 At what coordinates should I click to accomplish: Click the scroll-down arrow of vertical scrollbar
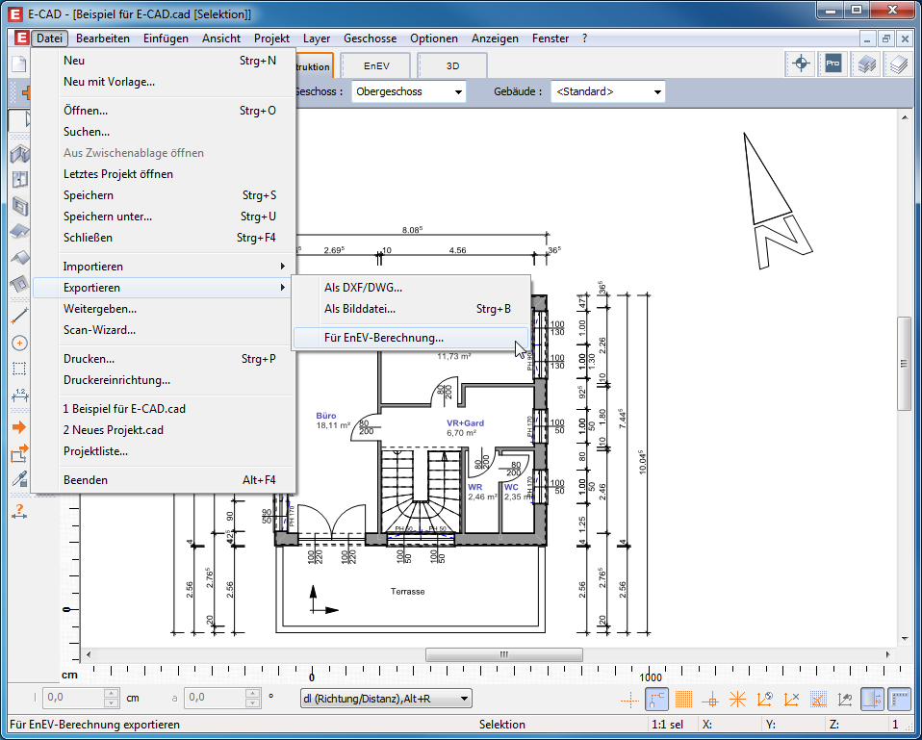tap(905, 638)
